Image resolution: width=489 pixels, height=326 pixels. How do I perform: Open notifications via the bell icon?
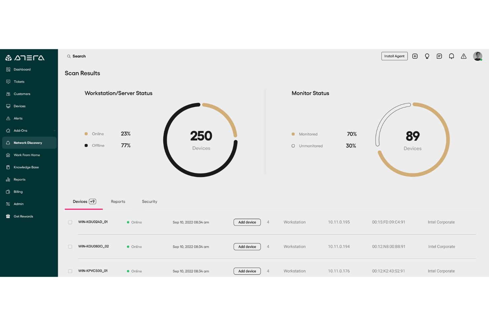(451, 56)
